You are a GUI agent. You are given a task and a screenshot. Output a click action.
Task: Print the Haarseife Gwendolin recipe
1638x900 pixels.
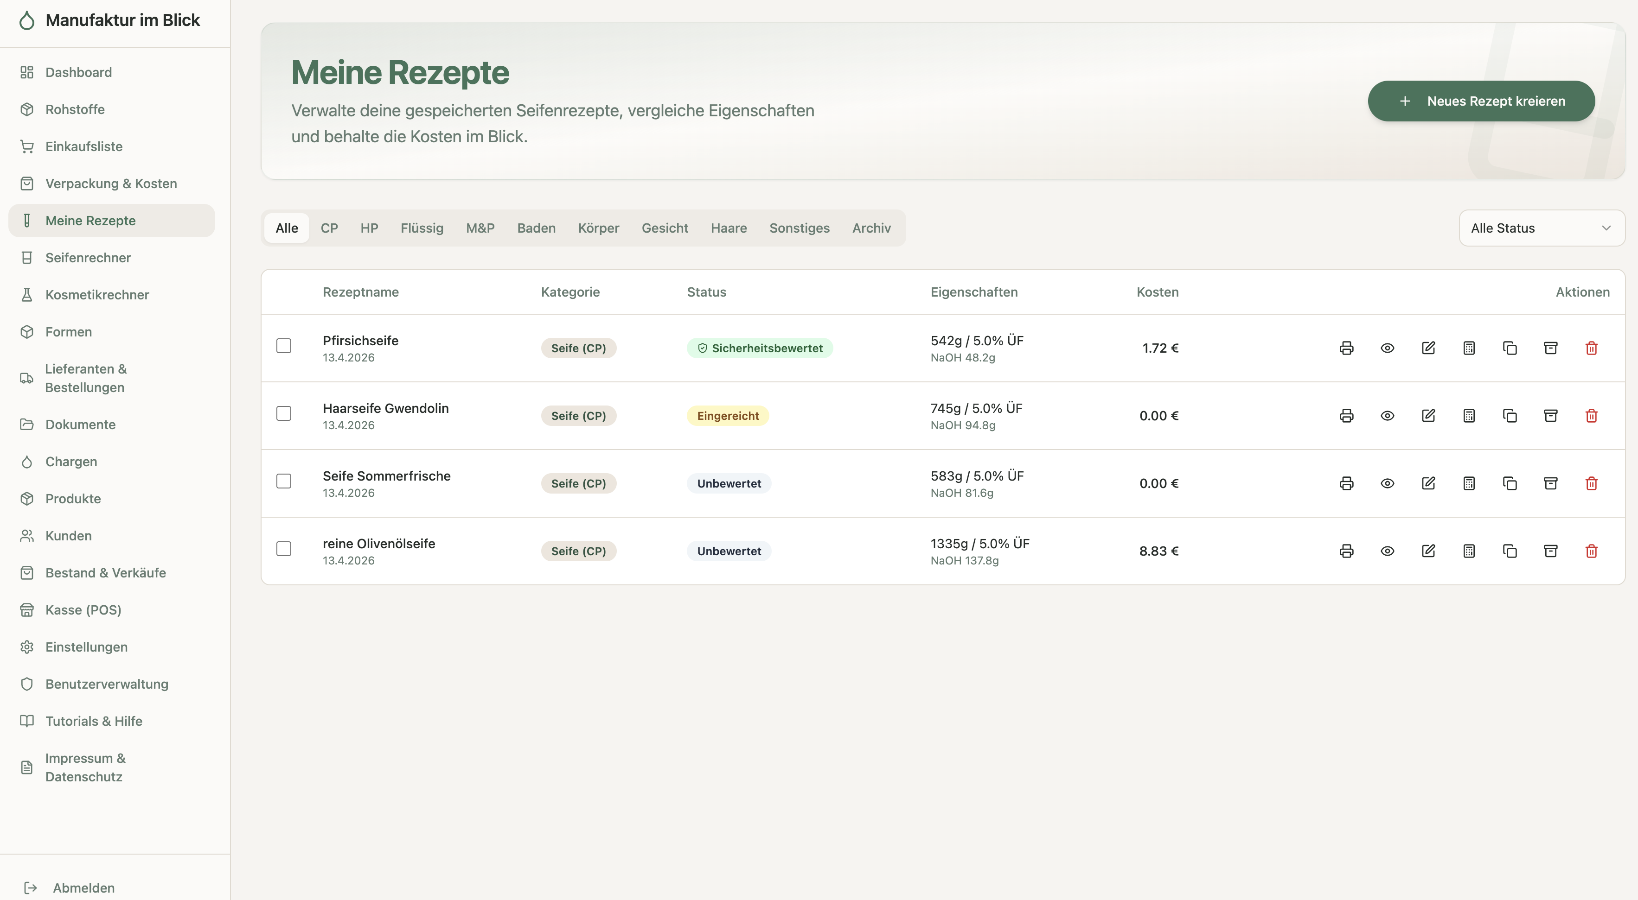[1346, 416]
